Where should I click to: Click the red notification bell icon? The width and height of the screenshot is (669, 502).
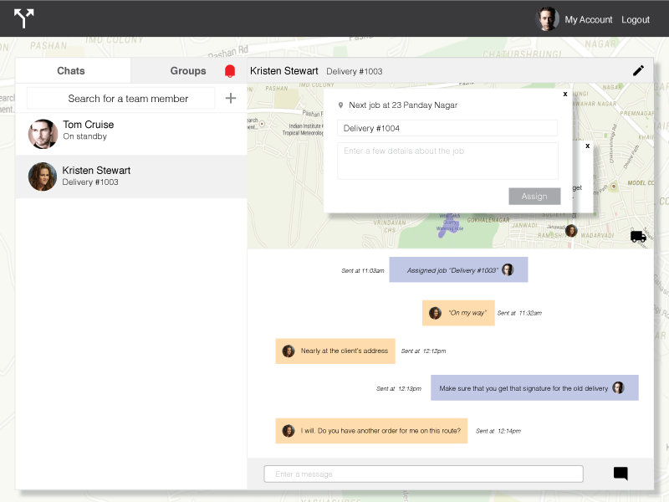pos(230,72)
